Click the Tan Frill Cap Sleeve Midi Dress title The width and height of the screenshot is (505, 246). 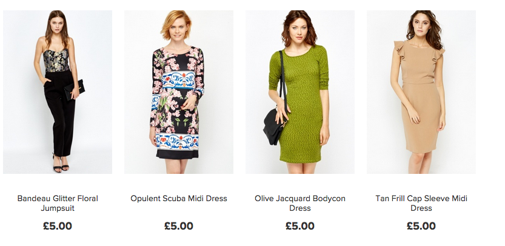tap(421, 203)
